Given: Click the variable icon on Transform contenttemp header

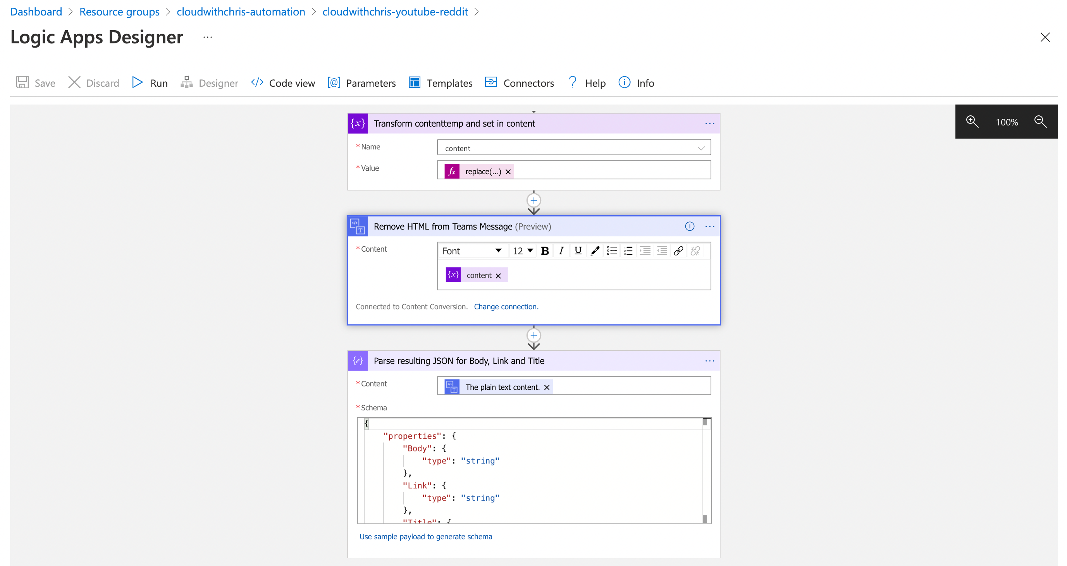Looking at the screenshot, I should coord(358,123).
